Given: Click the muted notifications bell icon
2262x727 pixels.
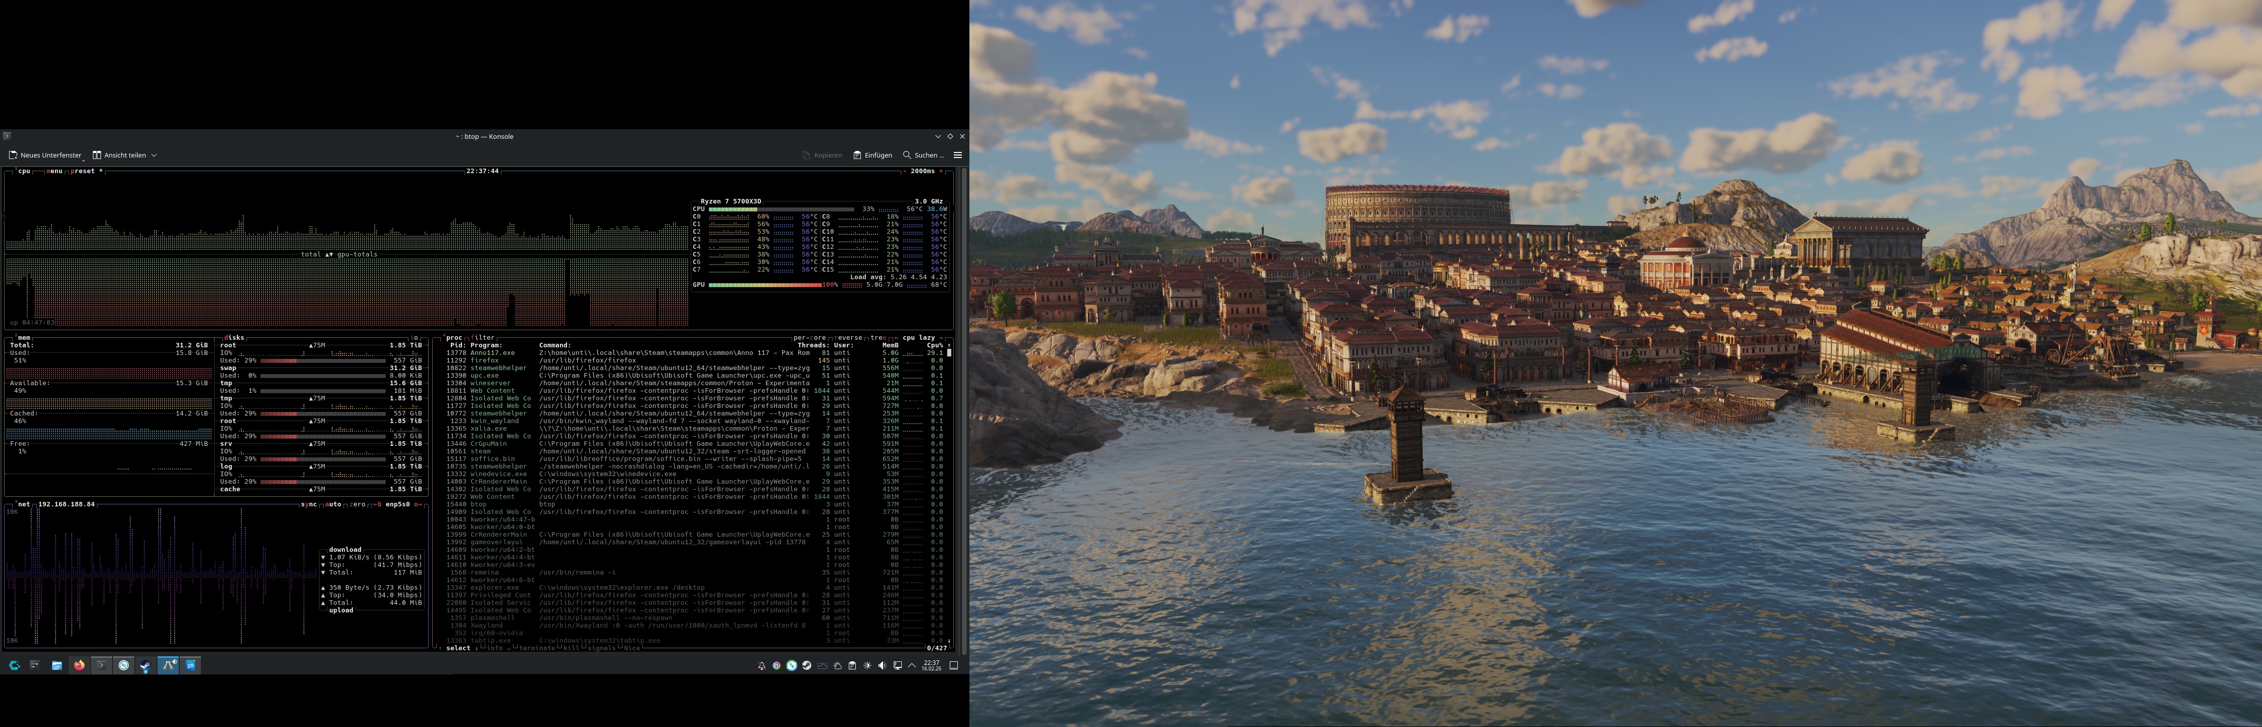Looking at the screenshot, I should 761,665.
